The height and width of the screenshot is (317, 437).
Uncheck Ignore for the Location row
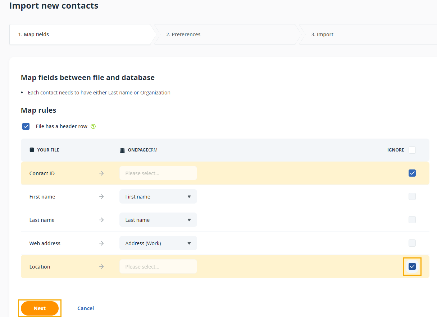(x=412, y=266)
